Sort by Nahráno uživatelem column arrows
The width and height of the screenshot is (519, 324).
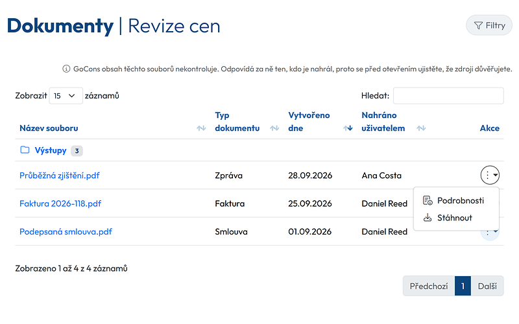coord(421,128)
